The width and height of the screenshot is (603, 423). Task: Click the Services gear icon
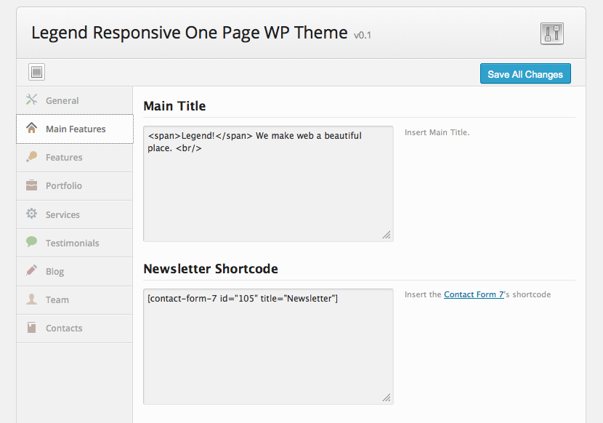coord(31,214)
